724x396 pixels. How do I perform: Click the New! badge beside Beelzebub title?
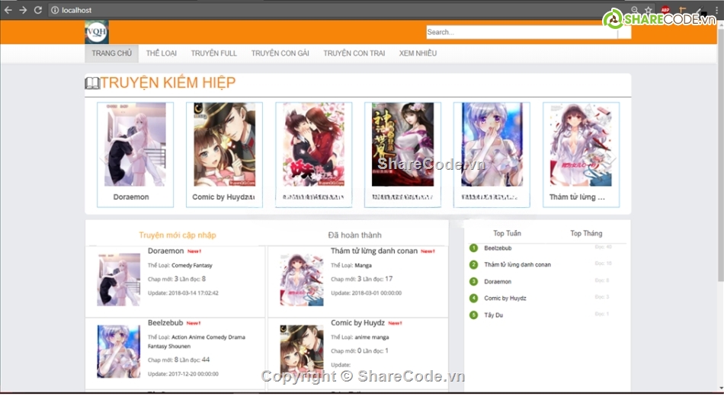coord(194,324)
